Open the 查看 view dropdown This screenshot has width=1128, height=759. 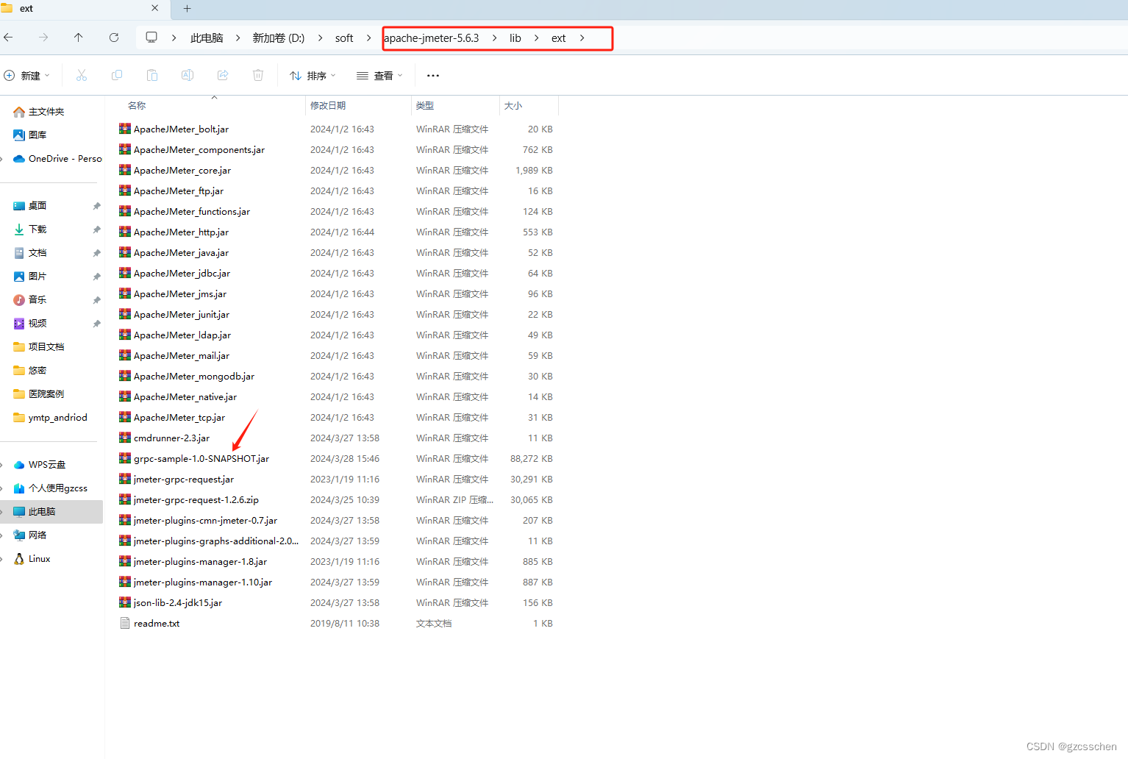click(x=379, y=76)
